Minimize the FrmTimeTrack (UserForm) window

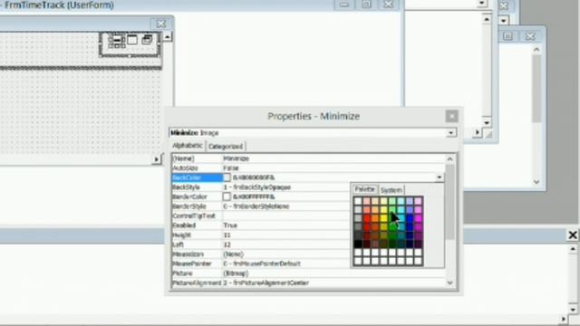click(344, 5)
